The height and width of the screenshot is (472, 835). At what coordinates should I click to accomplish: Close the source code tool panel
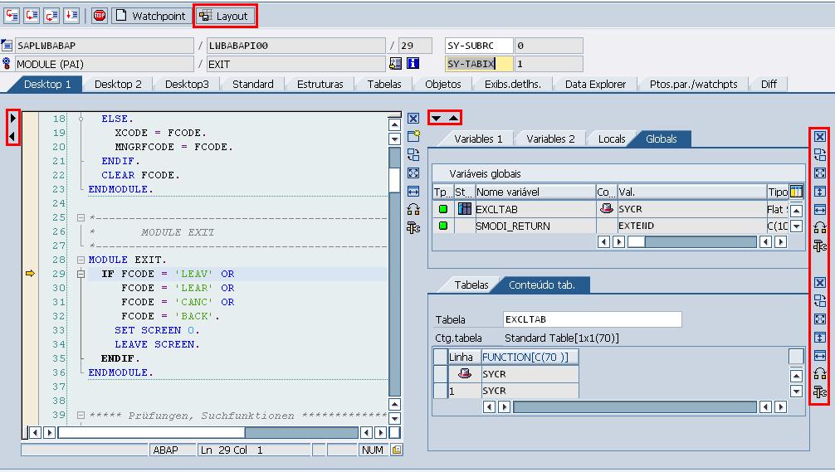[x=413, y=119]
